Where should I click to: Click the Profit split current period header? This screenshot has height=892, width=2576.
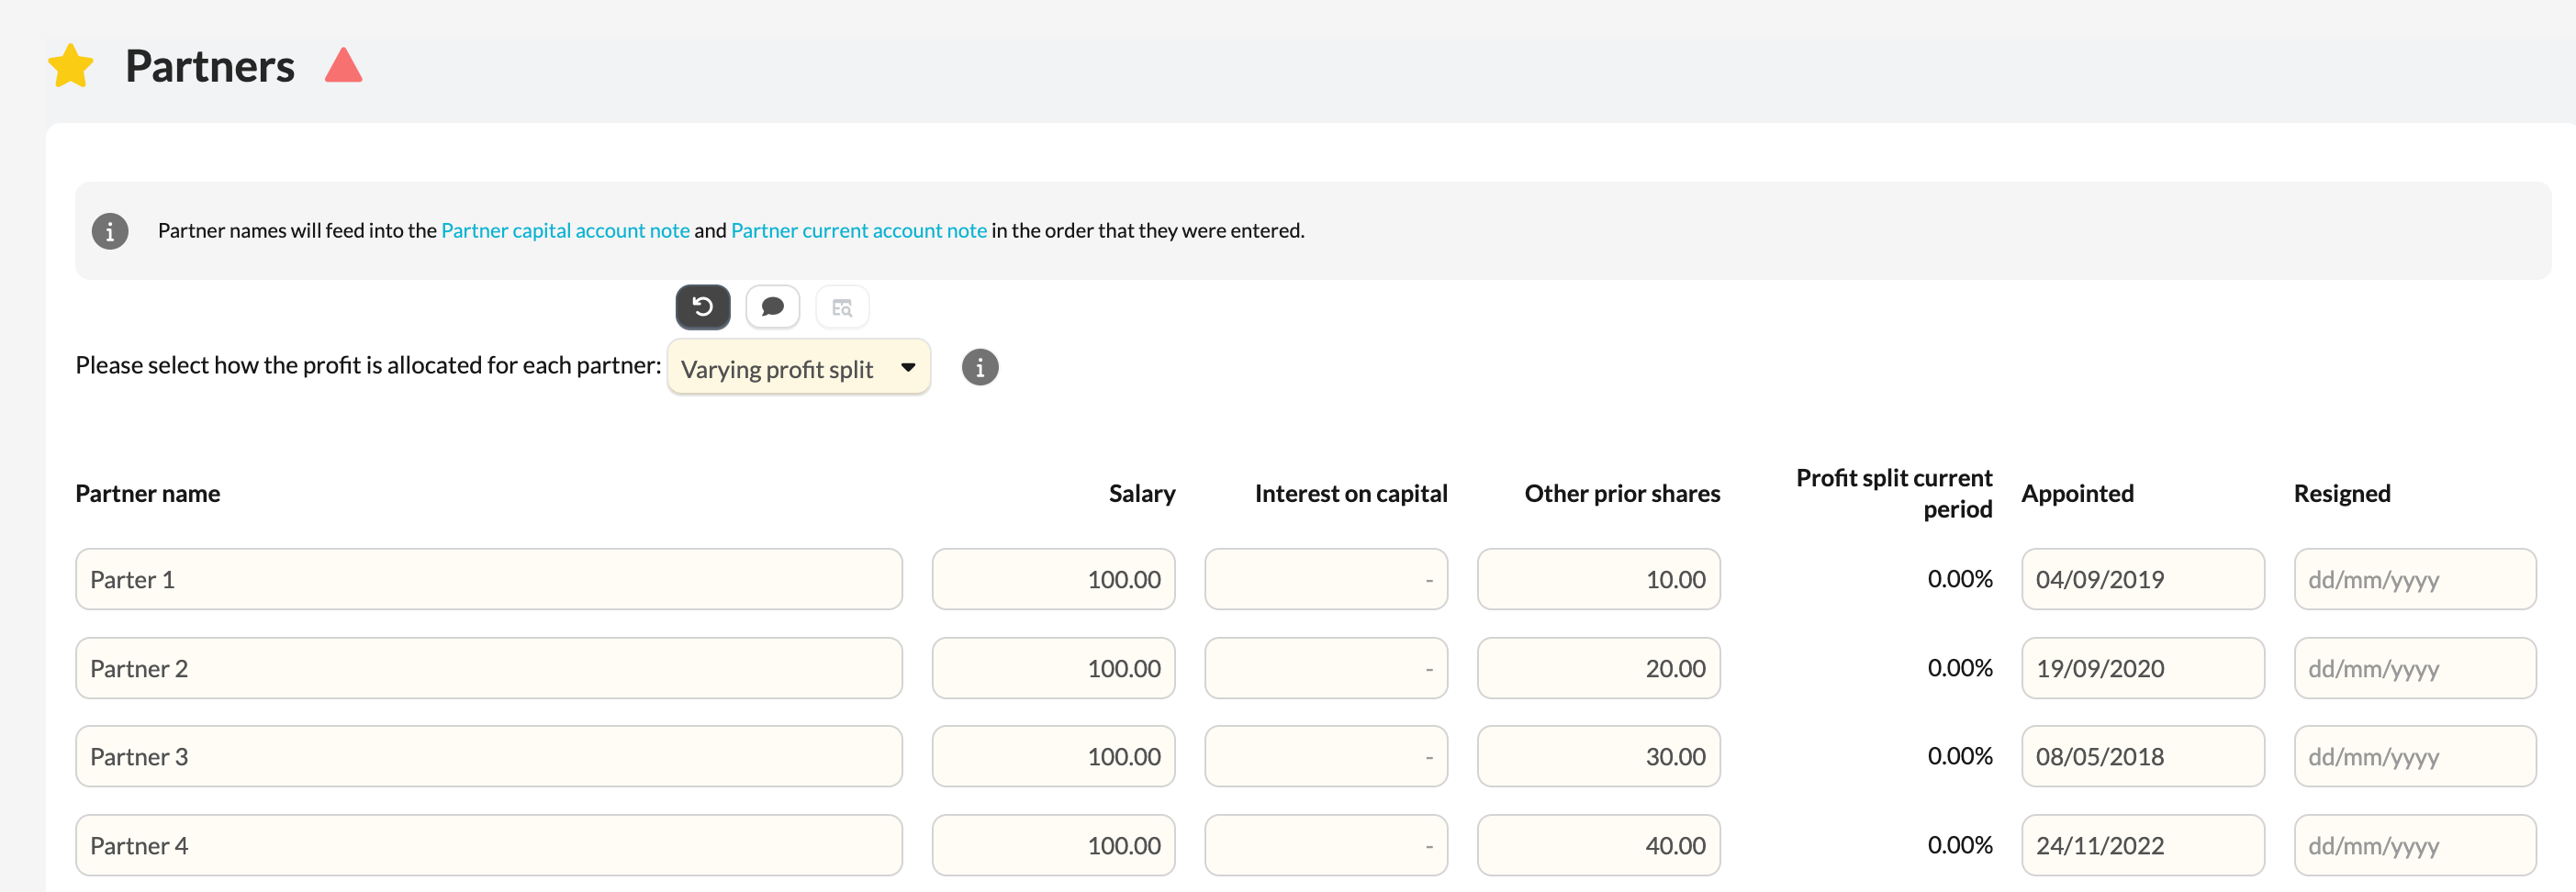(1894, 493)
